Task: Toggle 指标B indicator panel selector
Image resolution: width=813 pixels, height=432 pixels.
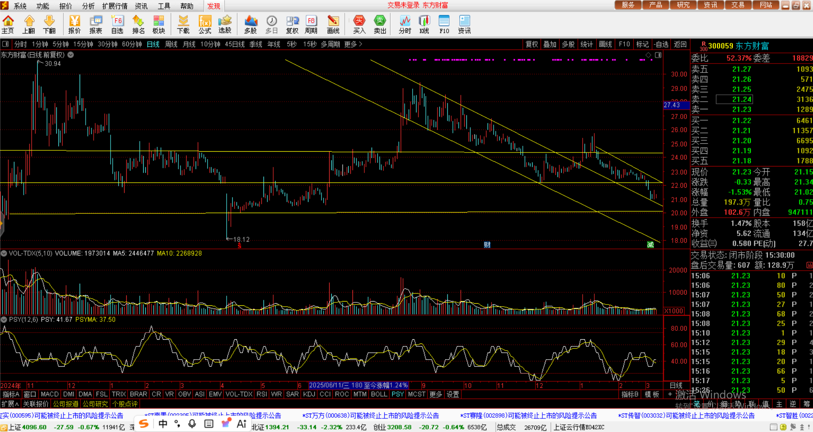Action: pyautogui.click(x=630, y=394)
